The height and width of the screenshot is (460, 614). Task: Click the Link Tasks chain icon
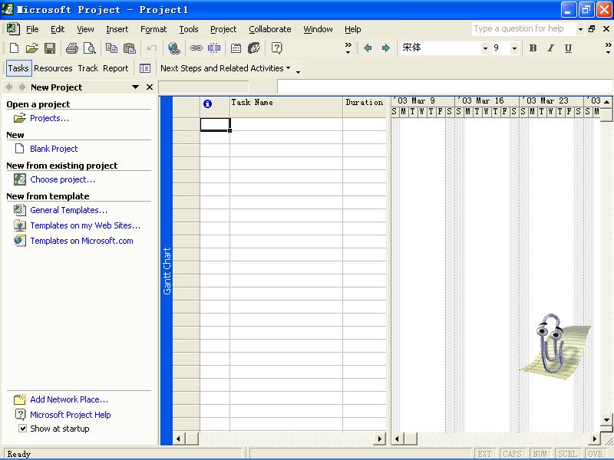[196, 48]
